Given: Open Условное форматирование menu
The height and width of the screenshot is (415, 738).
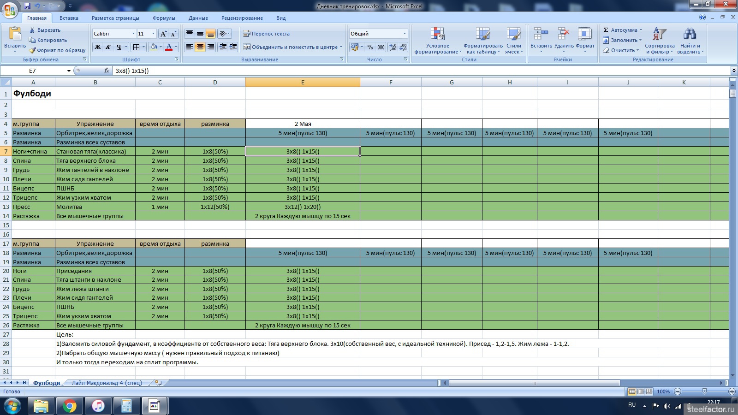Looking at the screenshot, I should pos(438,41).
